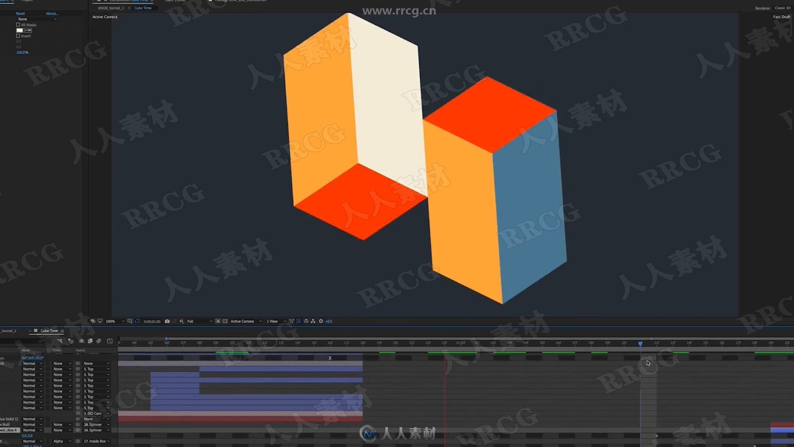Click pick whip on 3. ISO Cam row
The height and width of the screenshot is (447, 794).
[x=78, y=413]
